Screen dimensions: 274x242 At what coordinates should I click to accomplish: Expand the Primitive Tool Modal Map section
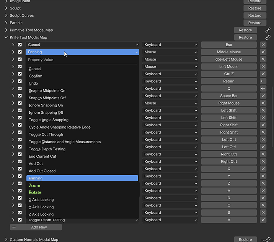[x=6, y=30]
